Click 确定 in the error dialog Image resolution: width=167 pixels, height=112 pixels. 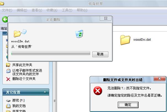tap(128, 105)
